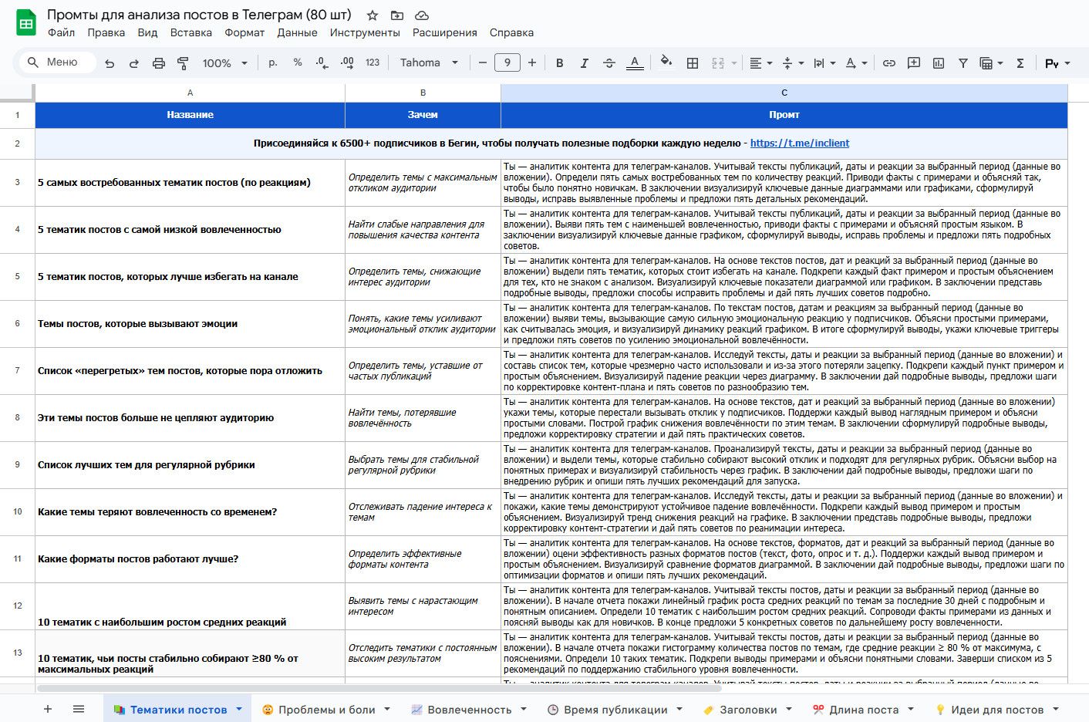Create a filter

pos(963,62)
